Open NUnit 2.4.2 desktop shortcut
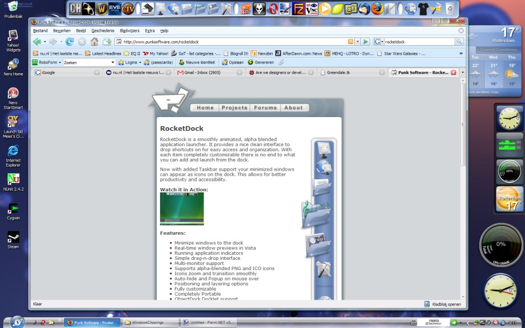Screen dimensions: 525x328 (13, 182)
